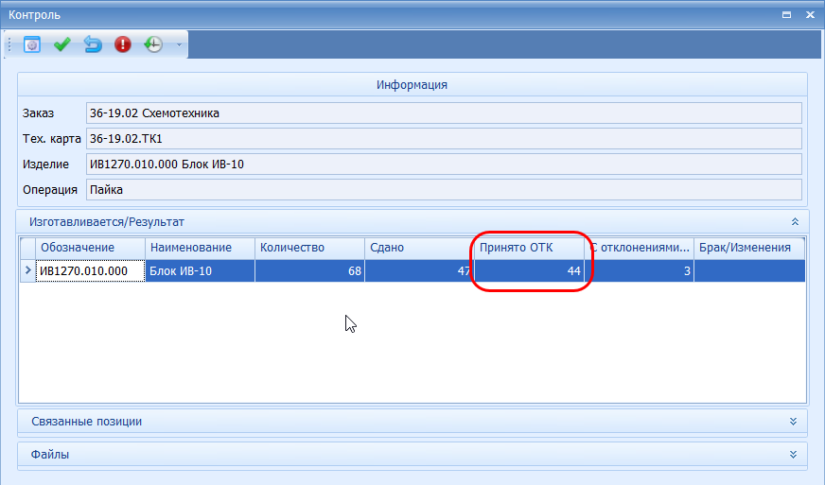Click the red exclamation mark icon
825x485 pixels.
(123, 44)
